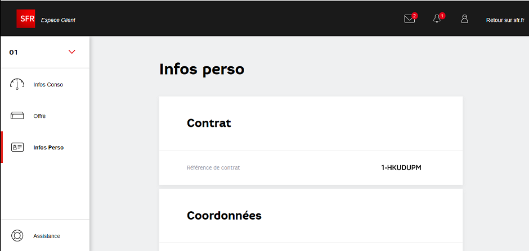
Task: Click the Espace Client header text
Action: 58,20
